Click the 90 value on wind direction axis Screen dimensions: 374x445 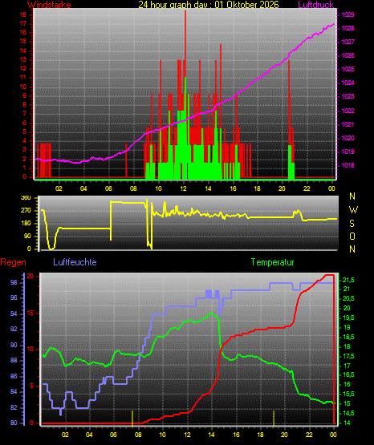click(x=27, y=237)
